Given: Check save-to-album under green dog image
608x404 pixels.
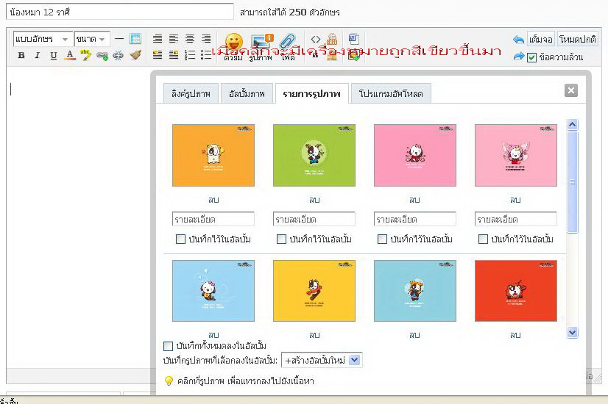Looking at the screenshot, I should click(x=281, y=239).
